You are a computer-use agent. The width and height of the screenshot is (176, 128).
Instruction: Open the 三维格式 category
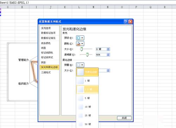click(46, 72)
